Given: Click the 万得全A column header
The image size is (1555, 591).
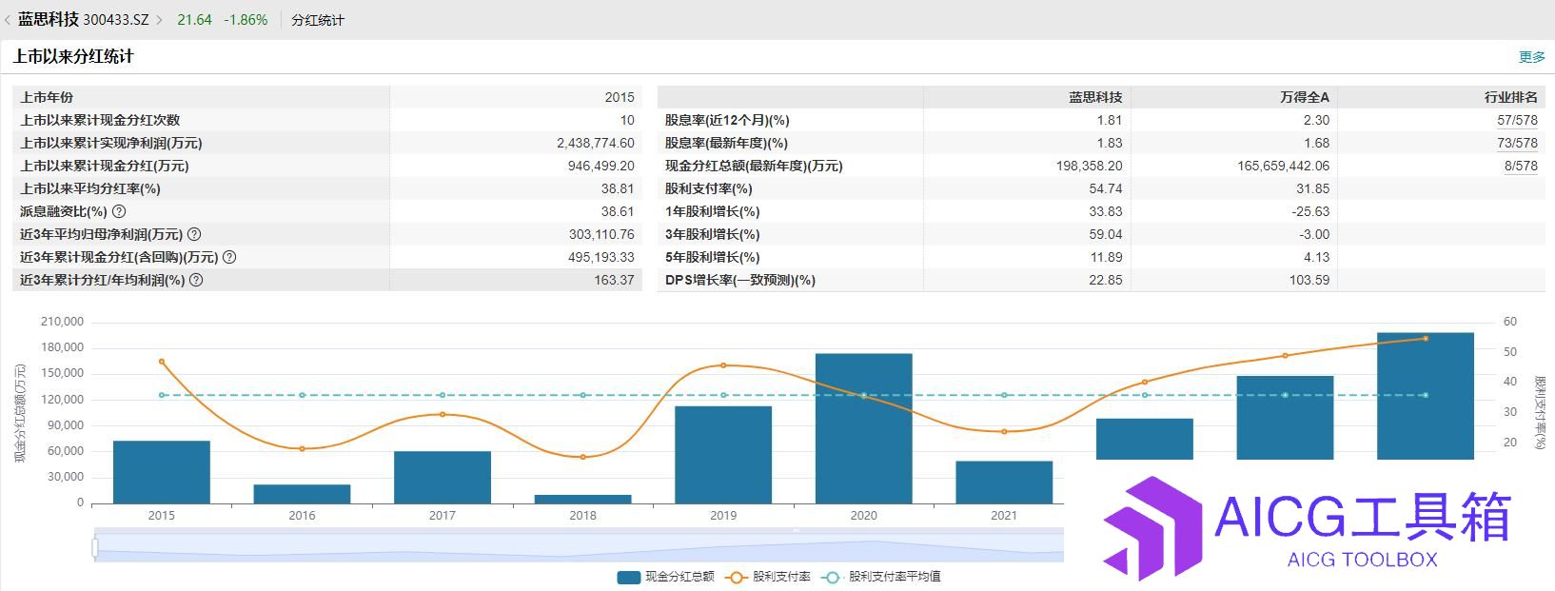Looking at the screenshot, I should coord(1305,97).
